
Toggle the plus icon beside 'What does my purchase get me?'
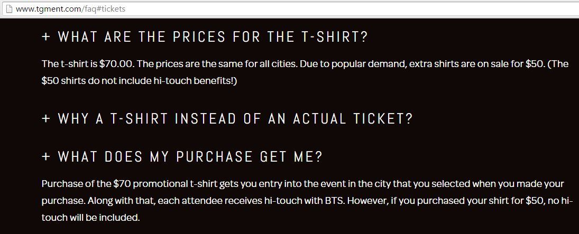[x=46, y=156]
